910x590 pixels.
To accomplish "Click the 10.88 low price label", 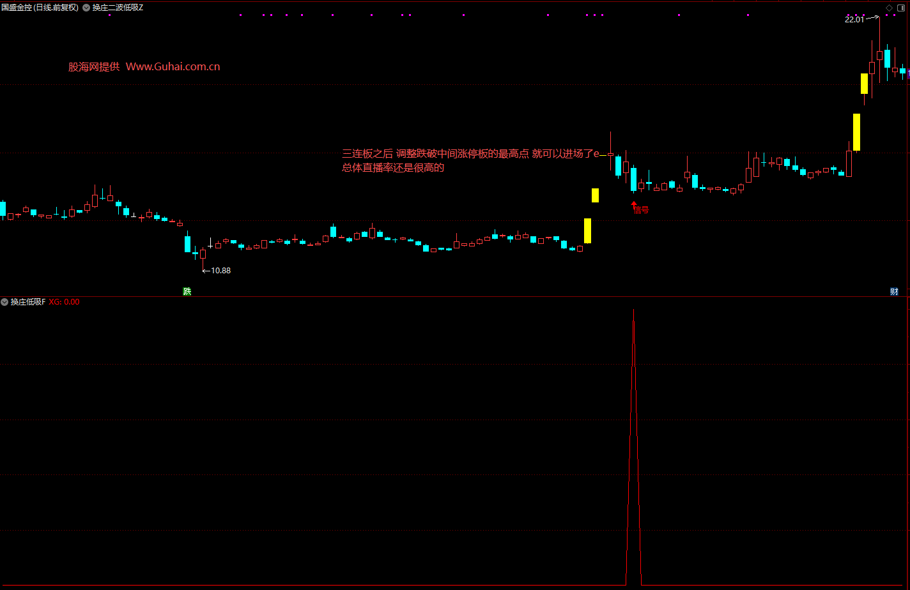I will pyautogui.click(x=220, y=271).
